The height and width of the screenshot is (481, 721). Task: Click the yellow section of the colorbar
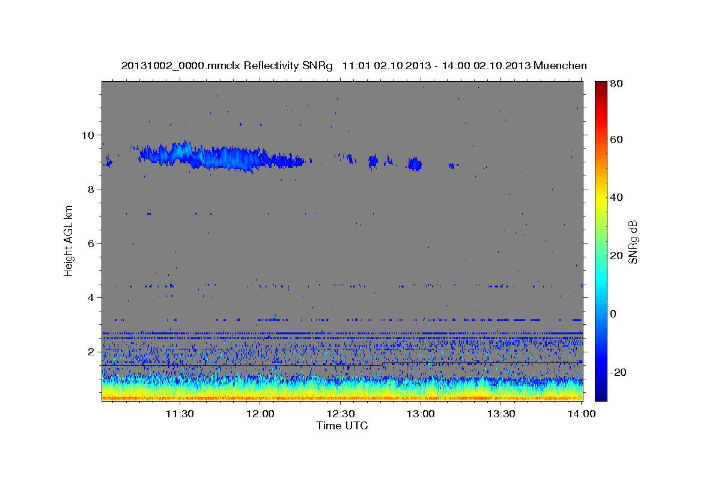tap(601, 198)
